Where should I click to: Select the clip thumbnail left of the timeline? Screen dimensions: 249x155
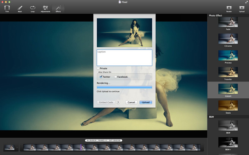point(10,147)
